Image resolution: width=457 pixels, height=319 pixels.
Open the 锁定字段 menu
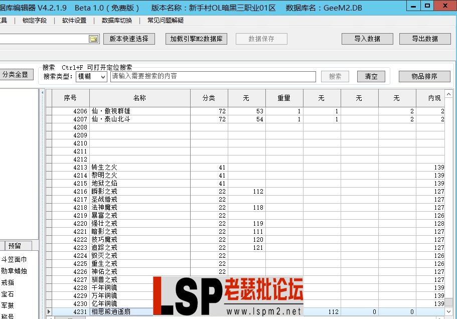click(34, 20)
